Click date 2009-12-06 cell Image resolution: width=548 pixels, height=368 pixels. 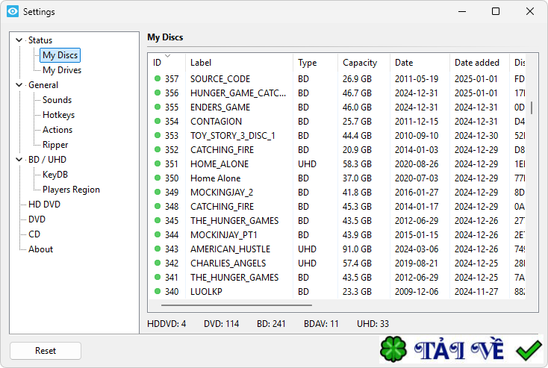pyautogui.click(x=417, y=291)
